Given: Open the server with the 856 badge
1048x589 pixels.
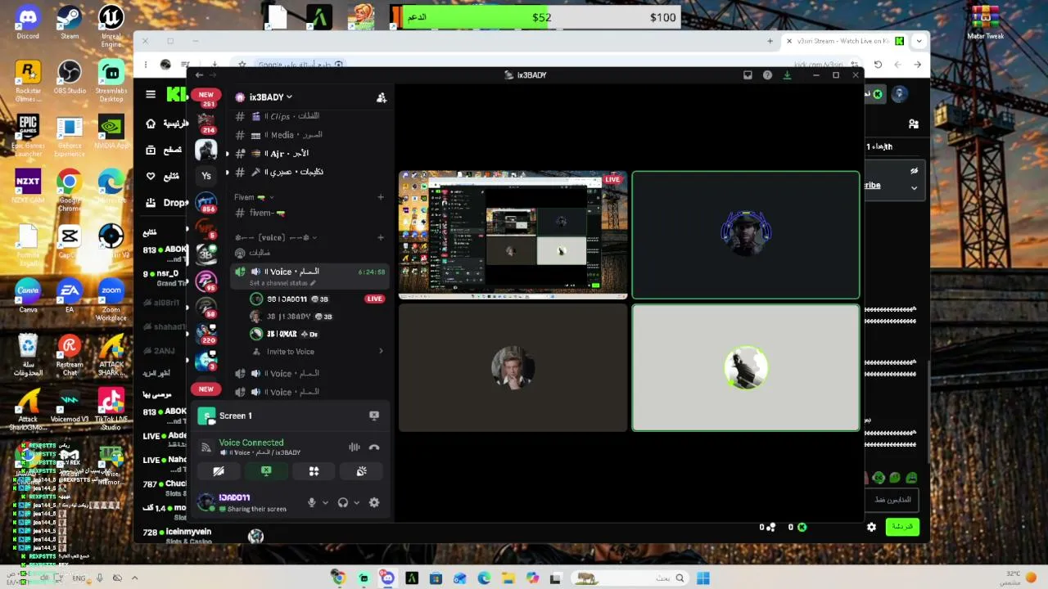Looking at the screenshot, I should [206, 203].
